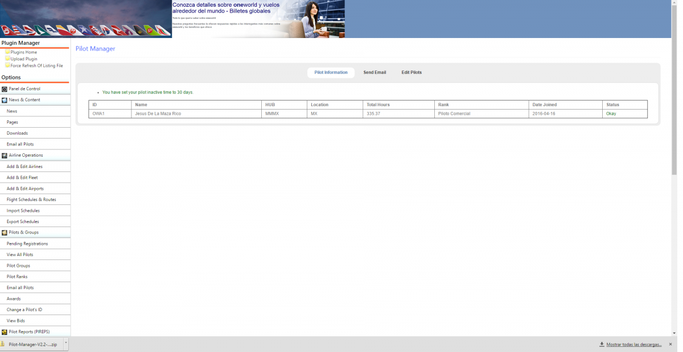The image size is (683, 352).
Task: Open Add & Edit Airports
Action: (x=35, y=188)
